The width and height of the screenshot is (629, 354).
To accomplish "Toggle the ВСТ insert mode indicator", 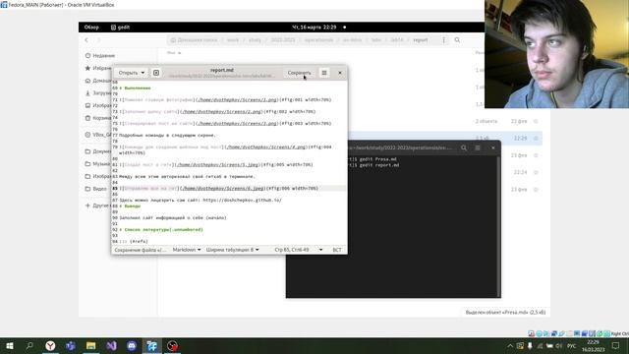I will point(336,250).
